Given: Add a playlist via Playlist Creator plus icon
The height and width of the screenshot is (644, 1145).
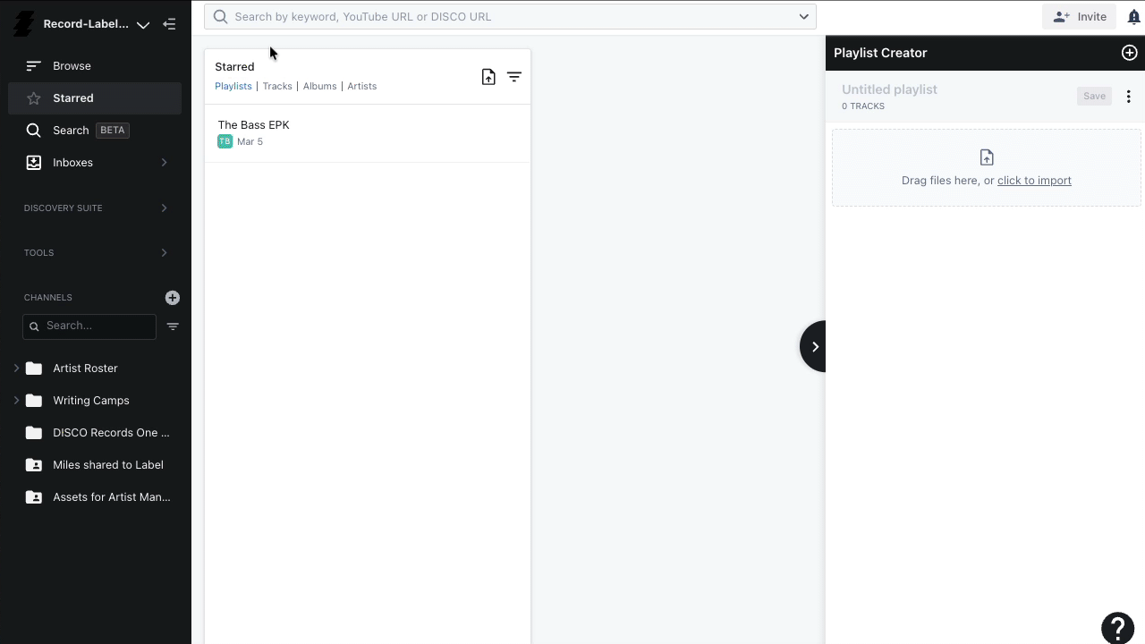Looking at the screenshot, I should 1129,53.
